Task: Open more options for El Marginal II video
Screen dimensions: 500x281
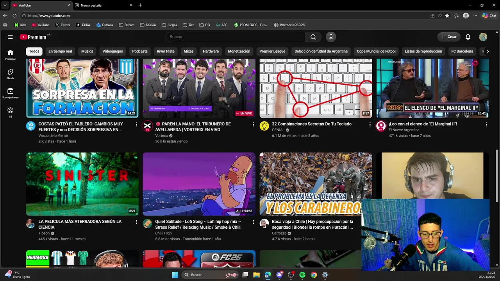Action: 487,124
